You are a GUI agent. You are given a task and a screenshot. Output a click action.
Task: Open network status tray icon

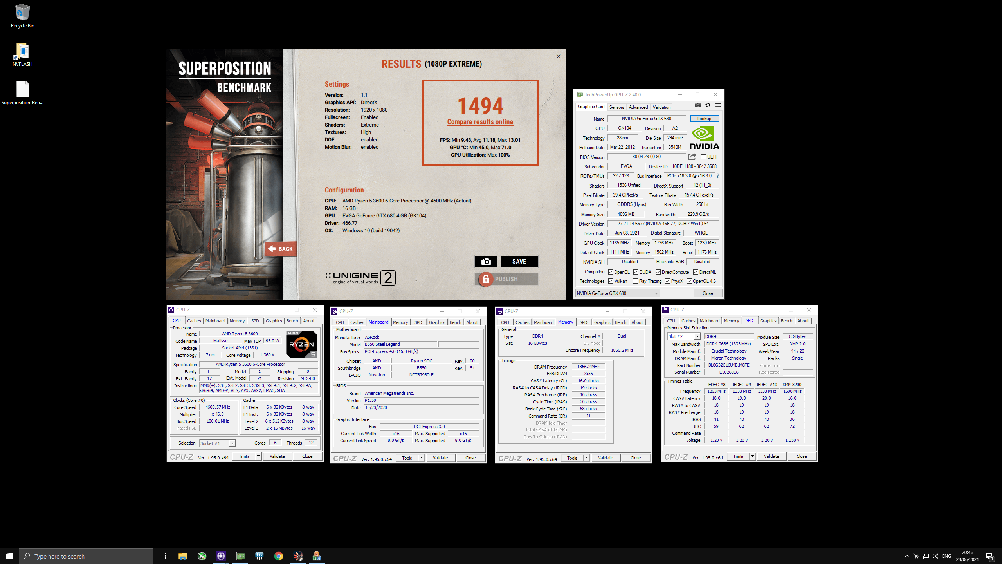point(926,556)
